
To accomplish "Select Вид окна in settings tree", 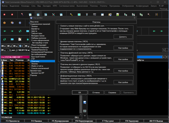I will click(34, 22).
